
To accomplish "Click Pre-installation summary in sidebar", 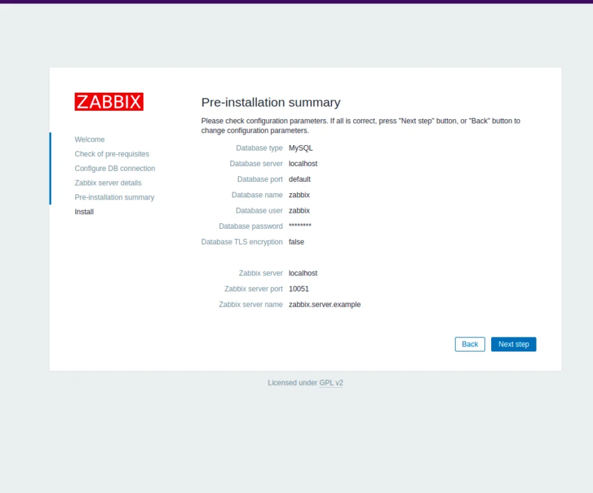I will pyautogui.click(x=114, y=197).
